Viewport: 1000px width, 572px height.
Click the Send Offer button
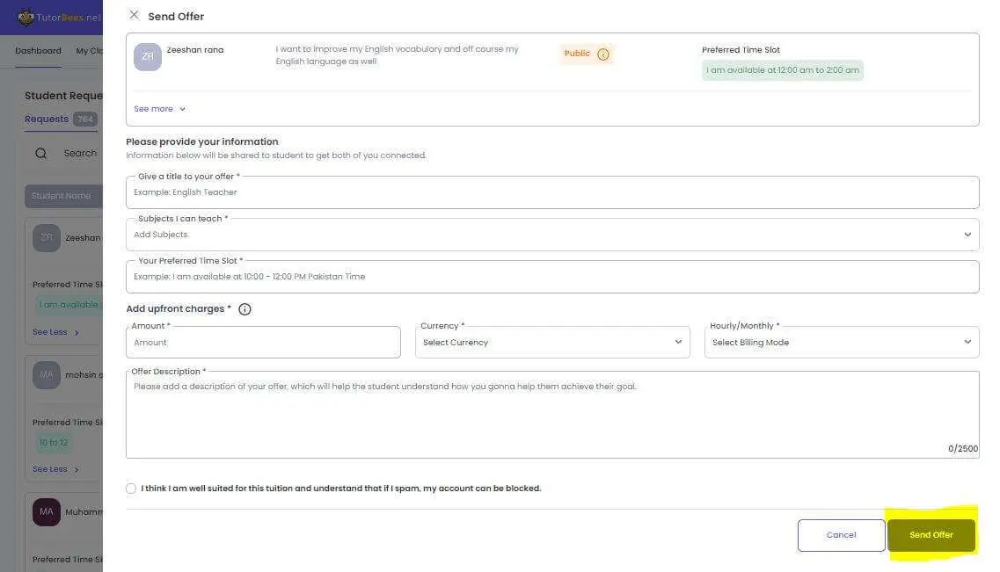(931, 535)
